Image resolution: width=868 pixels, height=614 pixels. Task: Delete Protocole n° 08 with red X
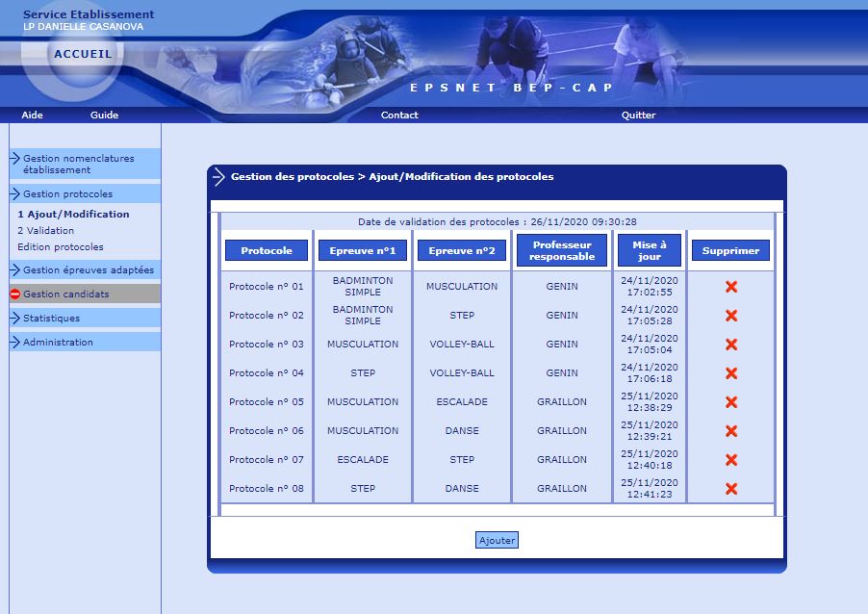point(731,488)
